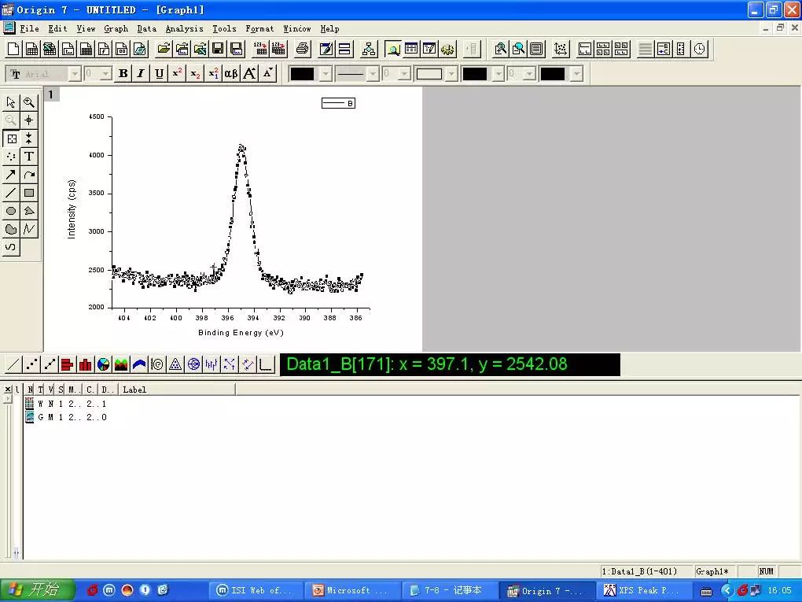Expand the first black color dropdown

[x=326, y=74]
